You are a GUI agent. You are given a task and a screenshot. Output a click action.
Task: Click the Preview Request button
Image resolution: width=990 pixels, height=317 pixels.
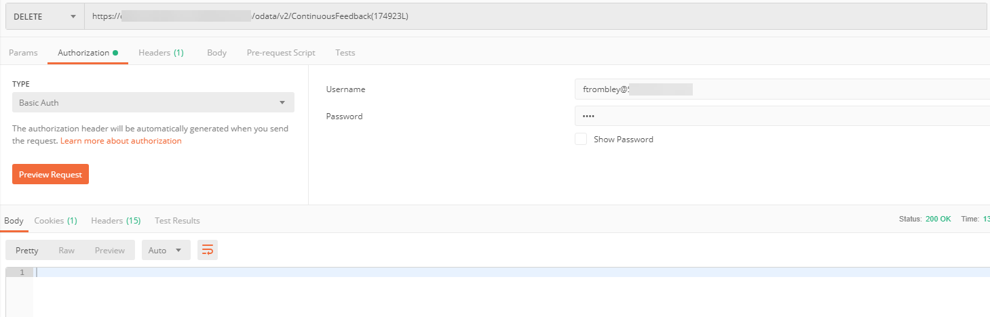click(50, 174)
